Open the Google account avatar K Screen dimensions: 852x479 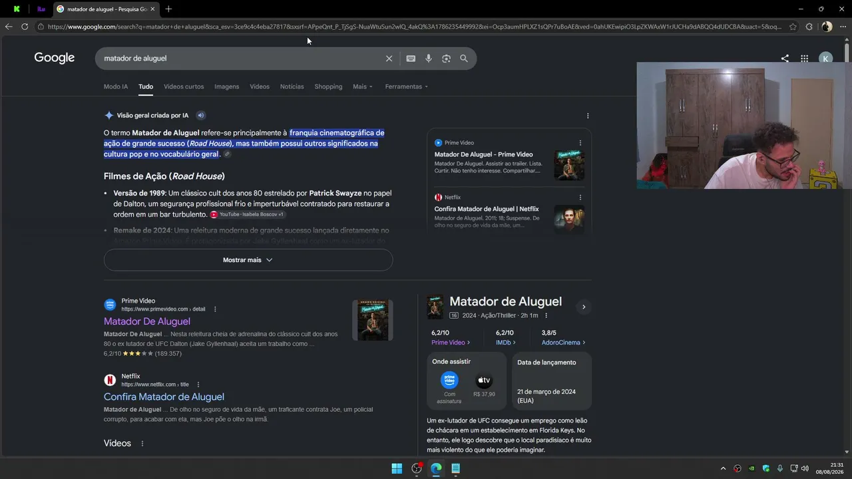[x=825, y=59]
